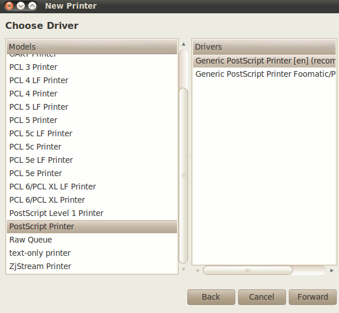Pick PCL 5 Printer from the list

point(92,120)
